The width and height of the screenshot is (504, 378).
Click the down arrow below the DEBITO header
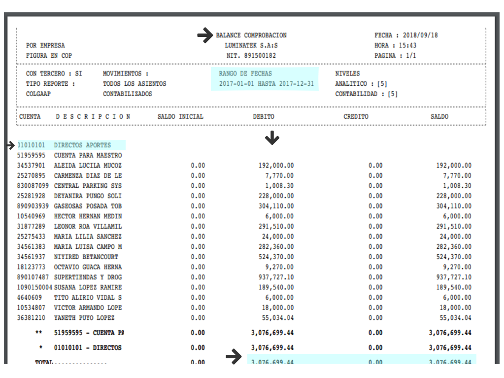tap(272, 139)
